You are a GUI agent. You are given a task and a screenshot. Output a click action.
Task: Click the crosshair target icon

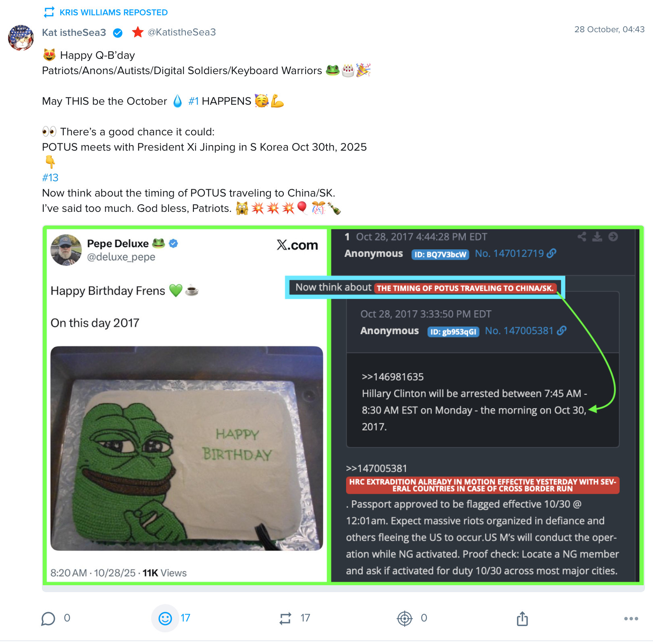405,618
